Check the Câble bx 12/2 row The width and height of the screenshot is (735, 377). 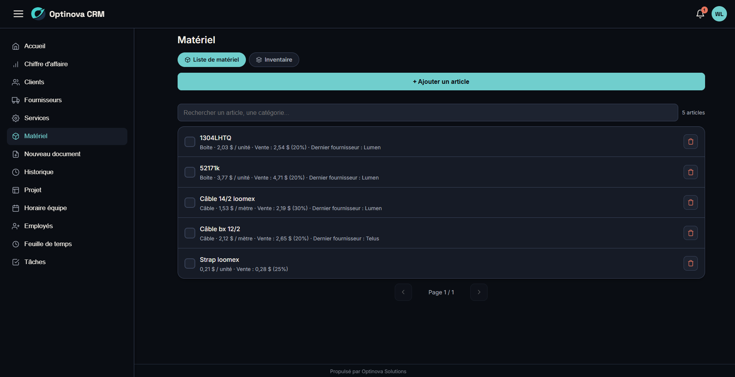[190, 233]
